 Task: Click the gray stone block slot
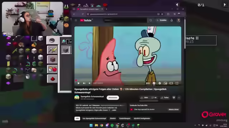coord(65,50)
